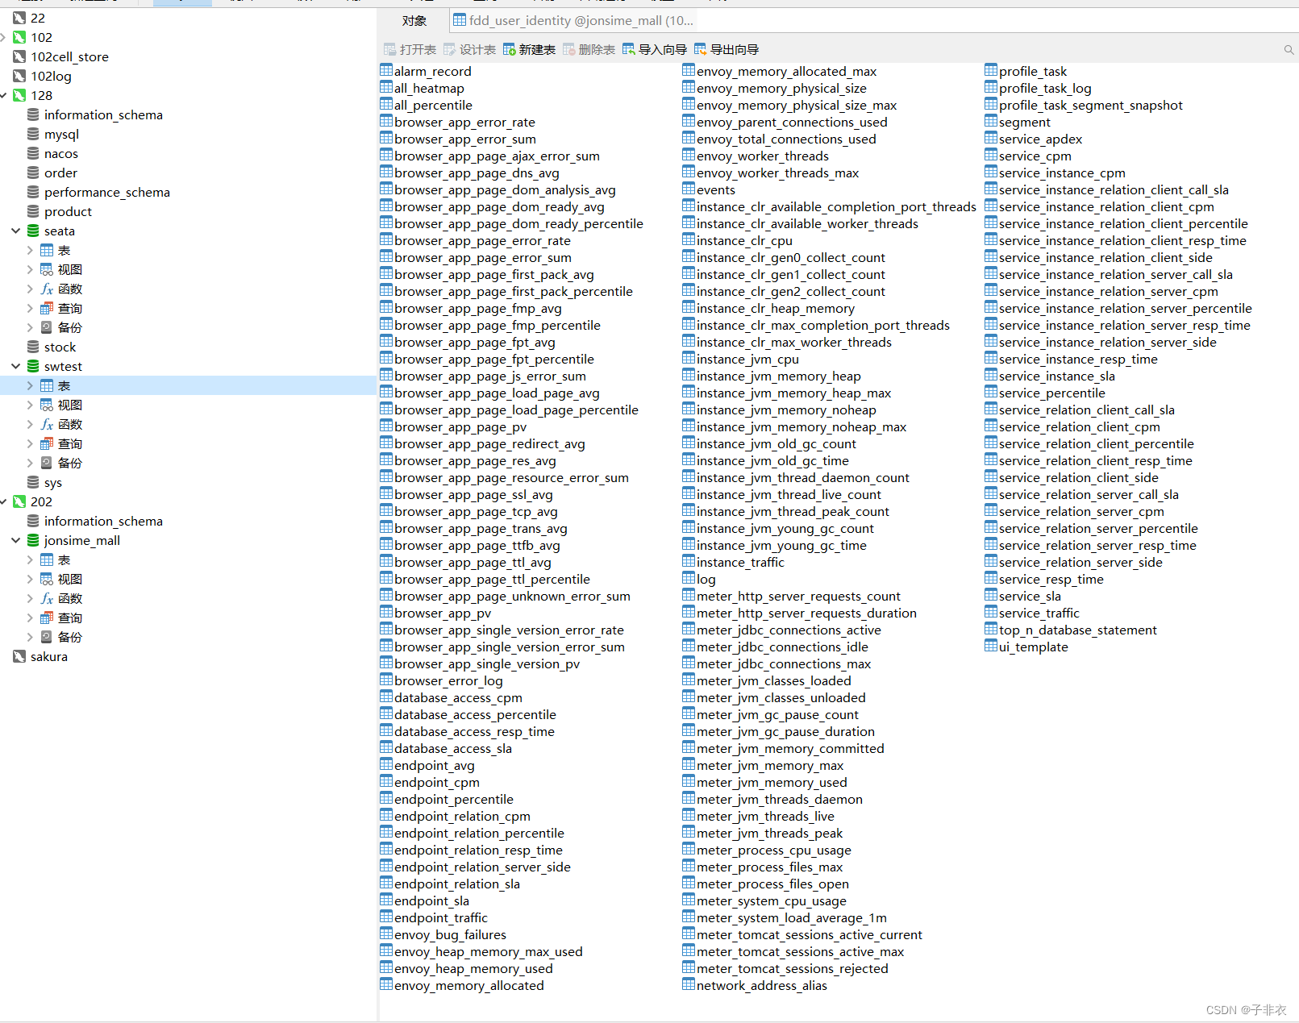The image size is (1299, 1023).
Task: Select the network_address_alias table icon
Action: [x=689, y=984]
